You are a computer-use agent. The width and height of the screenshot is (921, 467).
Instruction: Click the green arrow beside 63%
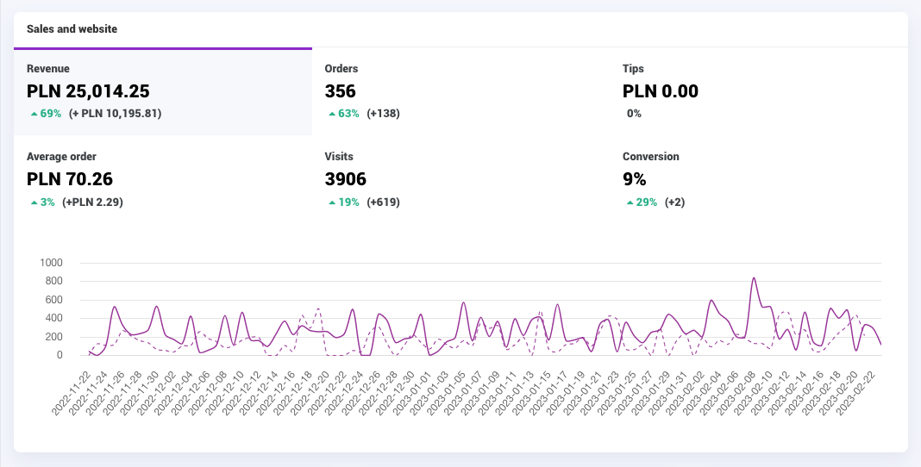click(x=333, y=114)
